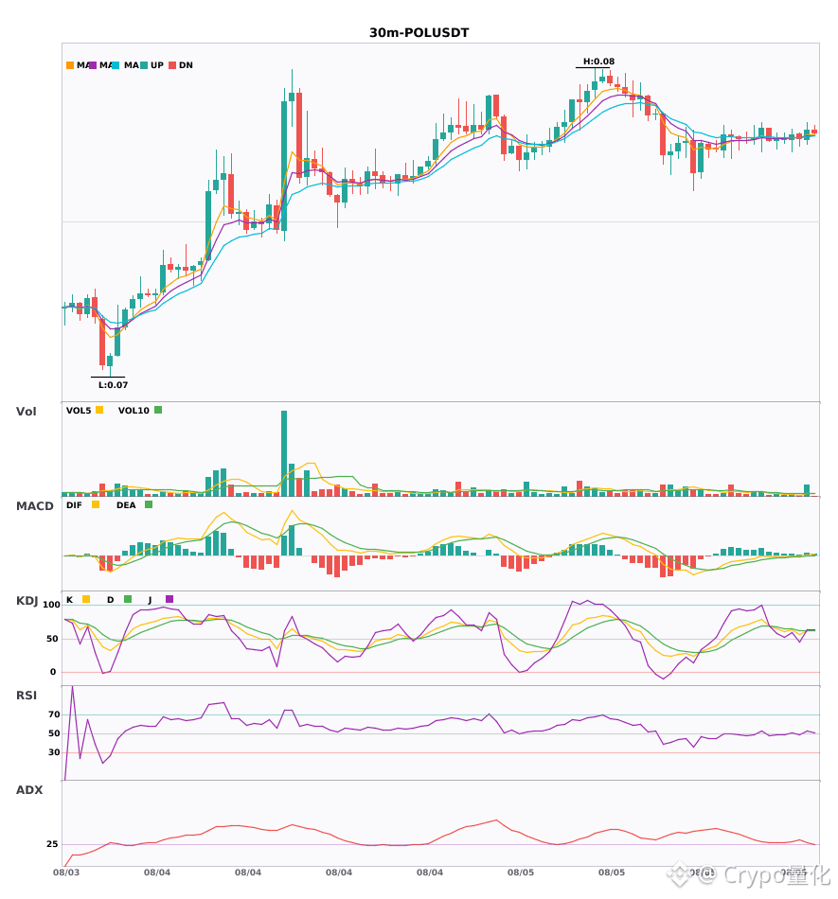Click the ADX axis value 25
Screen dimensions: 838x899
click(x=52, y=844)
